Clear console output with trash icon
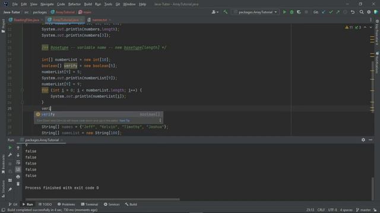Screen dimensions: 380x213 click(x=18, y=184)
